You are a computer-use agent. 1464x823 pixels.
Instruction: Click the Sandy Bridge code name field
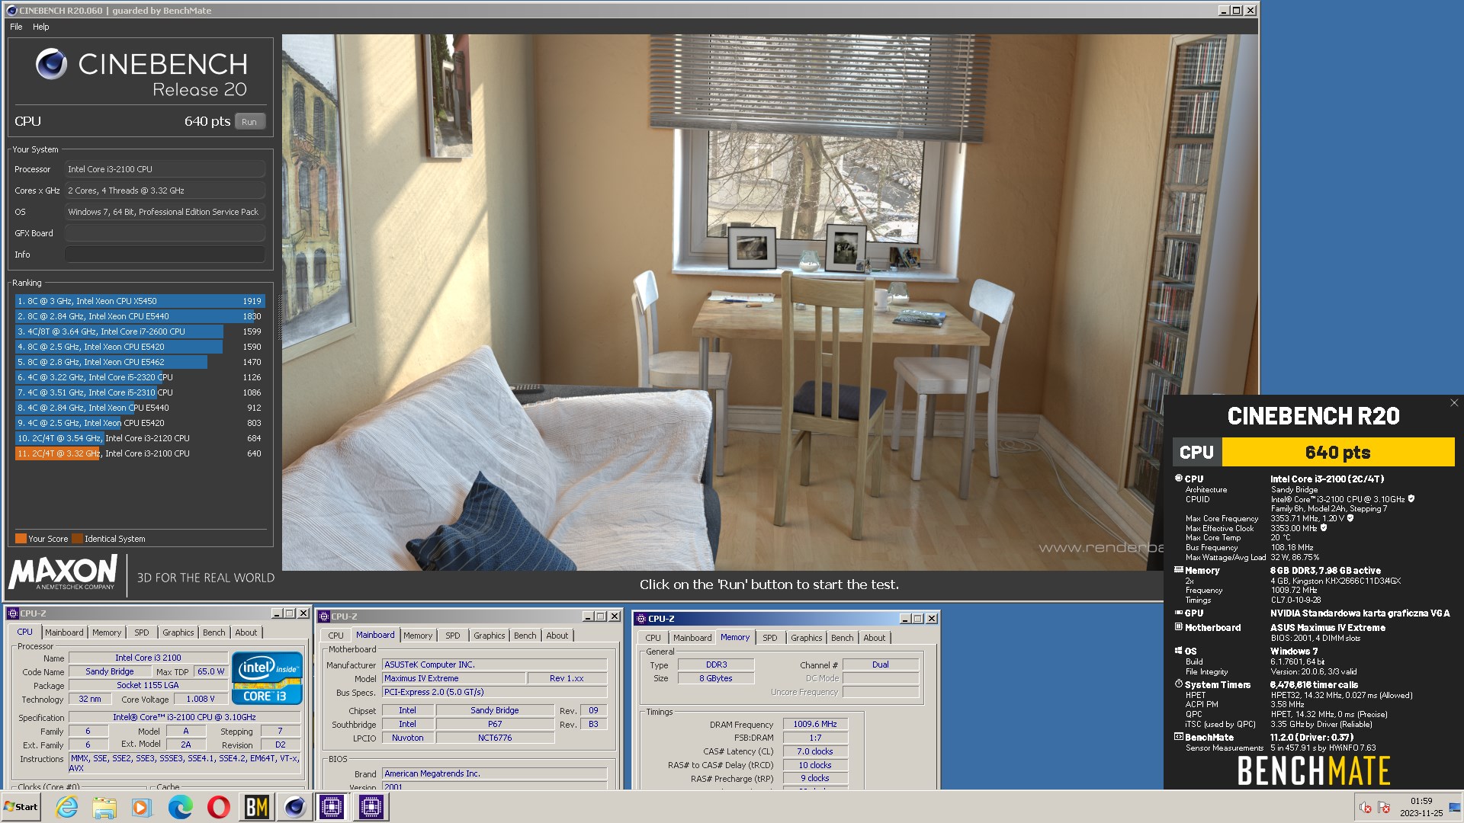point(110,671)
